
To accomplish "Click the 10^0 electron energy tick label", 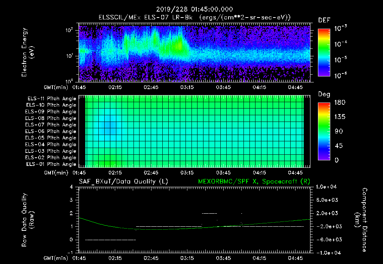I will [69, 81].
